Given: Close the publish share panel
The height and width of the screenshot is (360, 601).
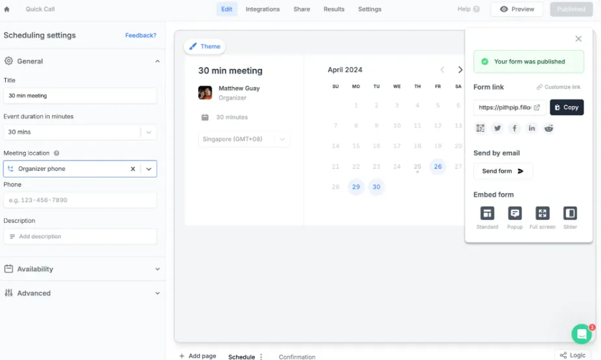Looking at the screenshot, I should point(578,39).
